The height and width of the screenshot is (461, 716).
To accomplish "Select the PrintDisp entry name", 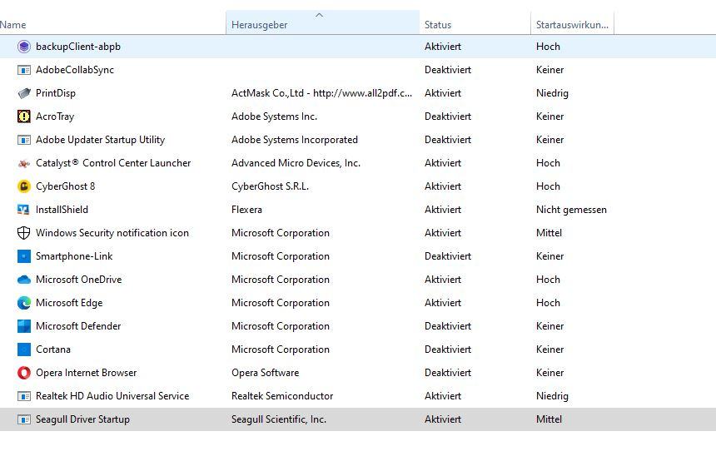I will click(x=56, y=93).
